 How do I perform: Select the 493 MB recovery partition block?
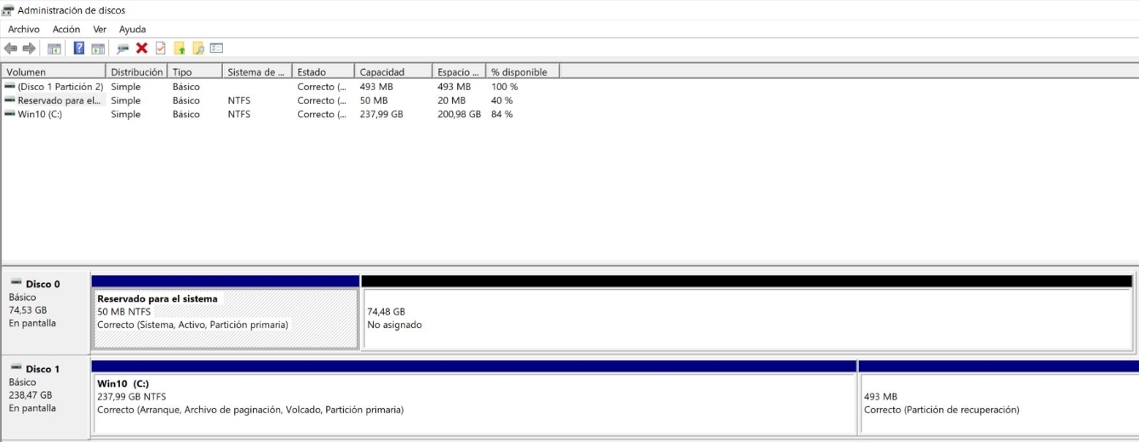[996, 404]
